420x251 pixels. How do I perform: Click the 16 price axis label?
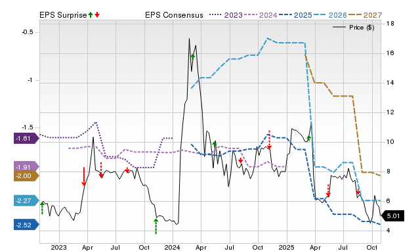point(390,53)
